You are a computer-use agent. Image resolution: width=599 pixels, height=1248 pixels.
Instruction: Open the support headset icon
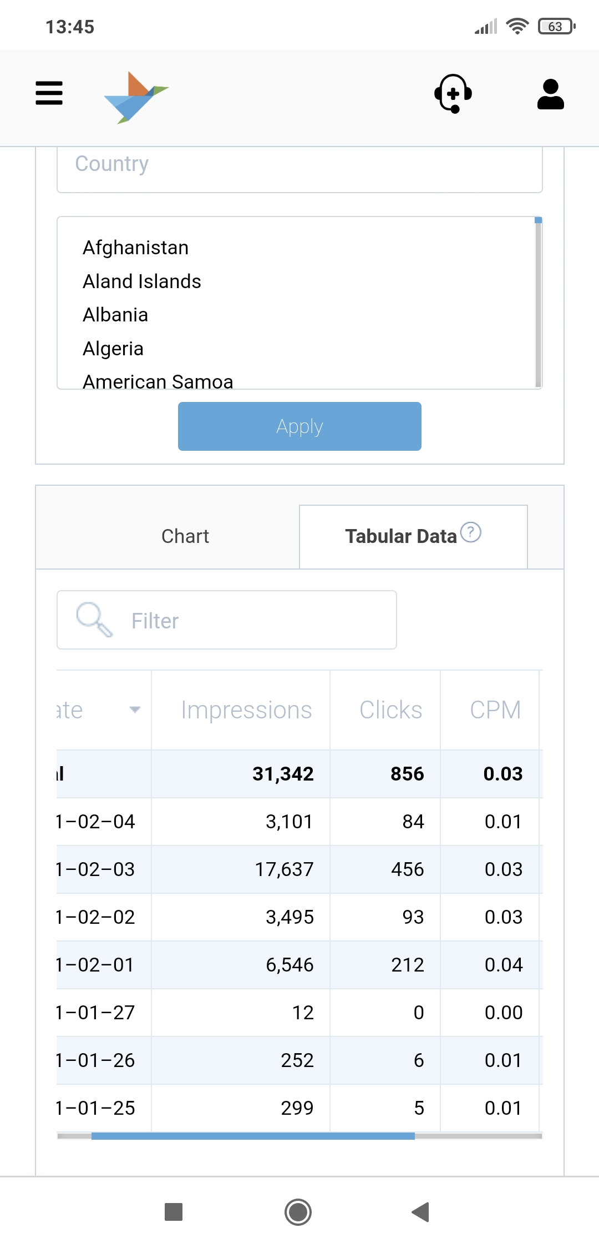pyautogui.click(x=453, y=93)
